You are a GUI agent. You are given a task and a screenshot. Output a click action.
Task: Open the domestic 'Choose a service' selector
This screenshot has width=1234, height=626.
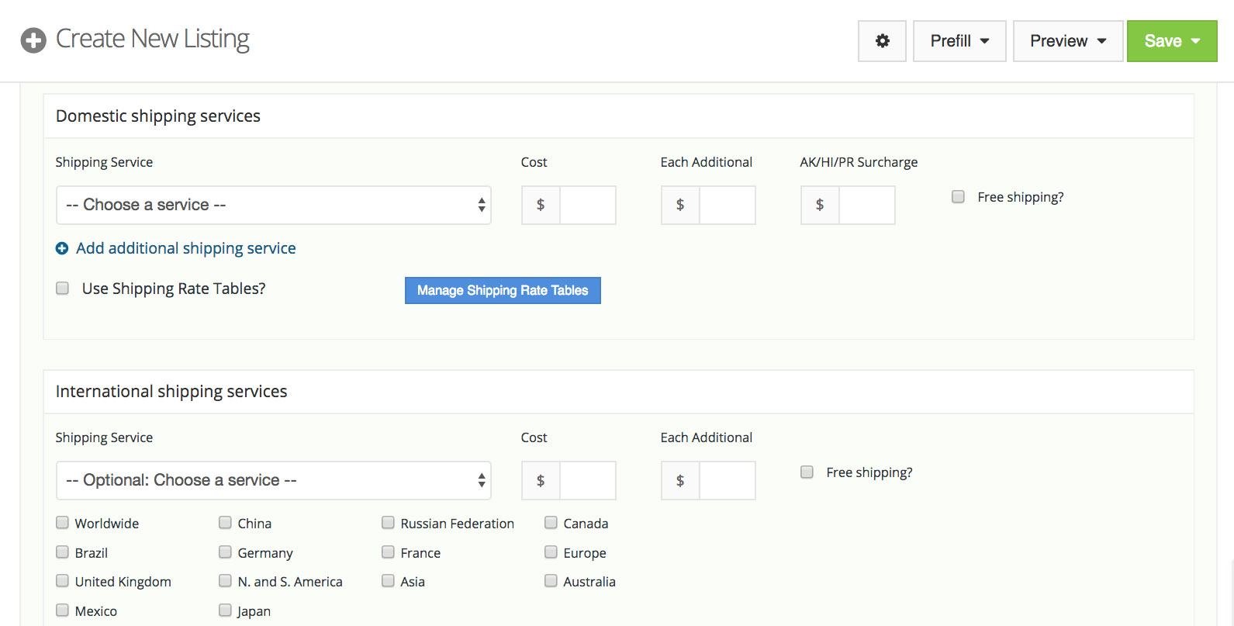point(273,205)
